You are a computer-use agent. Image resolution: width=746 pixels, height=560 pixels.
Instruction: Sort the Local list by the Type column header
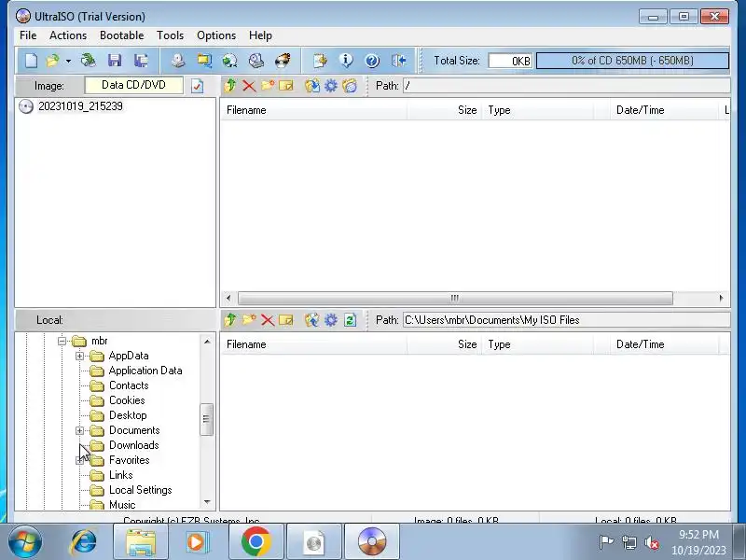538,344
